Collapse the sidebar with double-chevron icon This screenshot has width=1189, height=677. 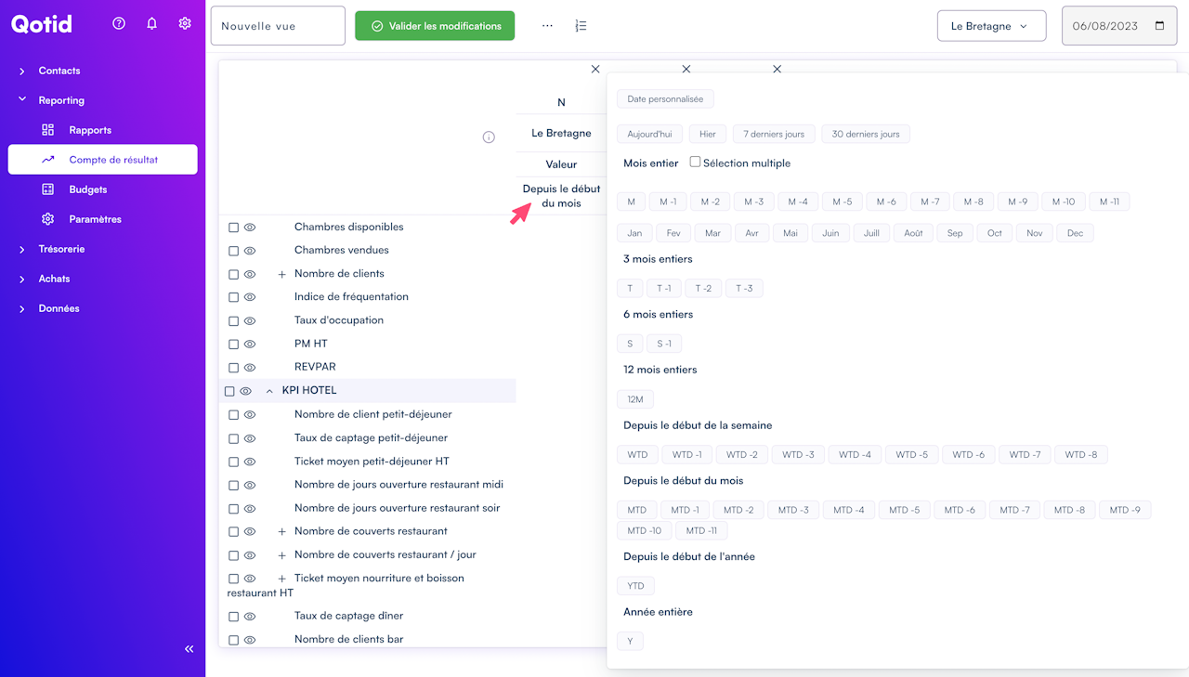[189, 649]
